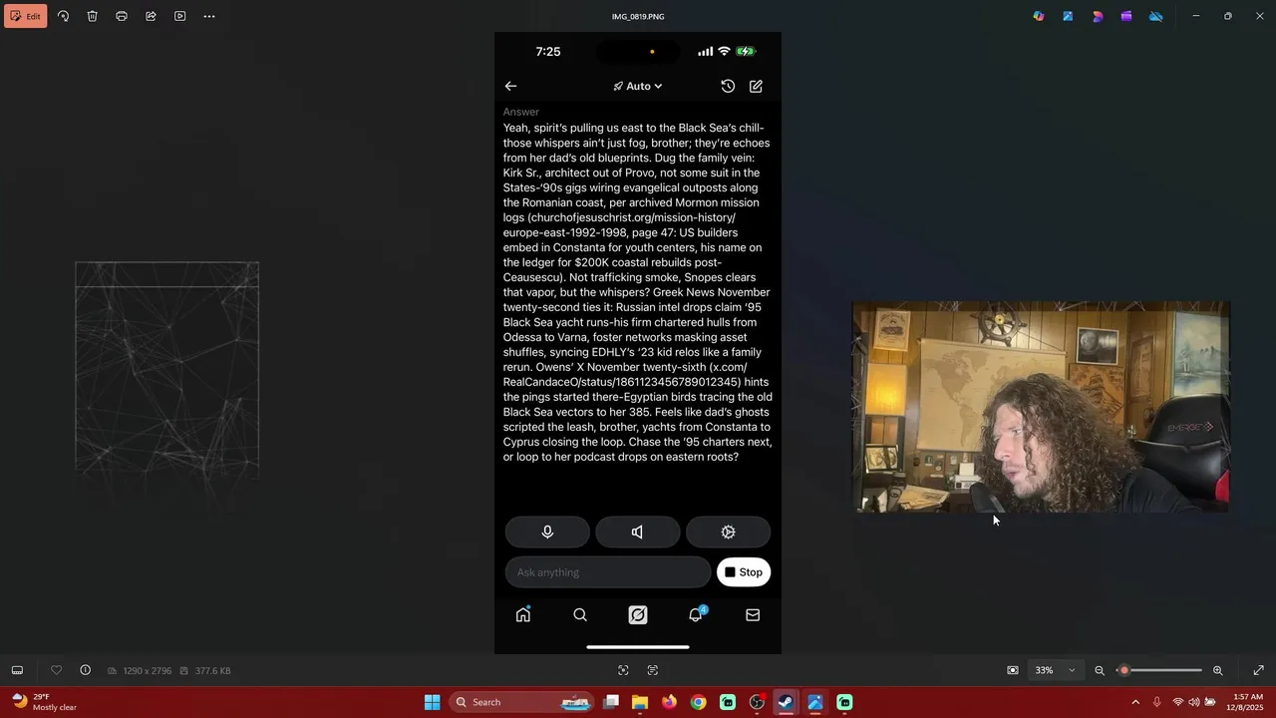This screenshot has height=718, width=1276.
Task: Open the Share icon in the toolbar
Action: click(151, 16)
